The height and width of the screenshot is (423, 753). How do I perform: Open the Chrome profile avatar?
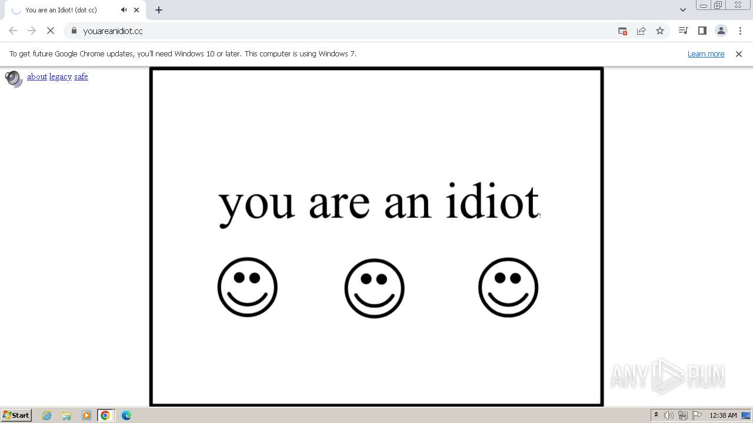[721, 31]
